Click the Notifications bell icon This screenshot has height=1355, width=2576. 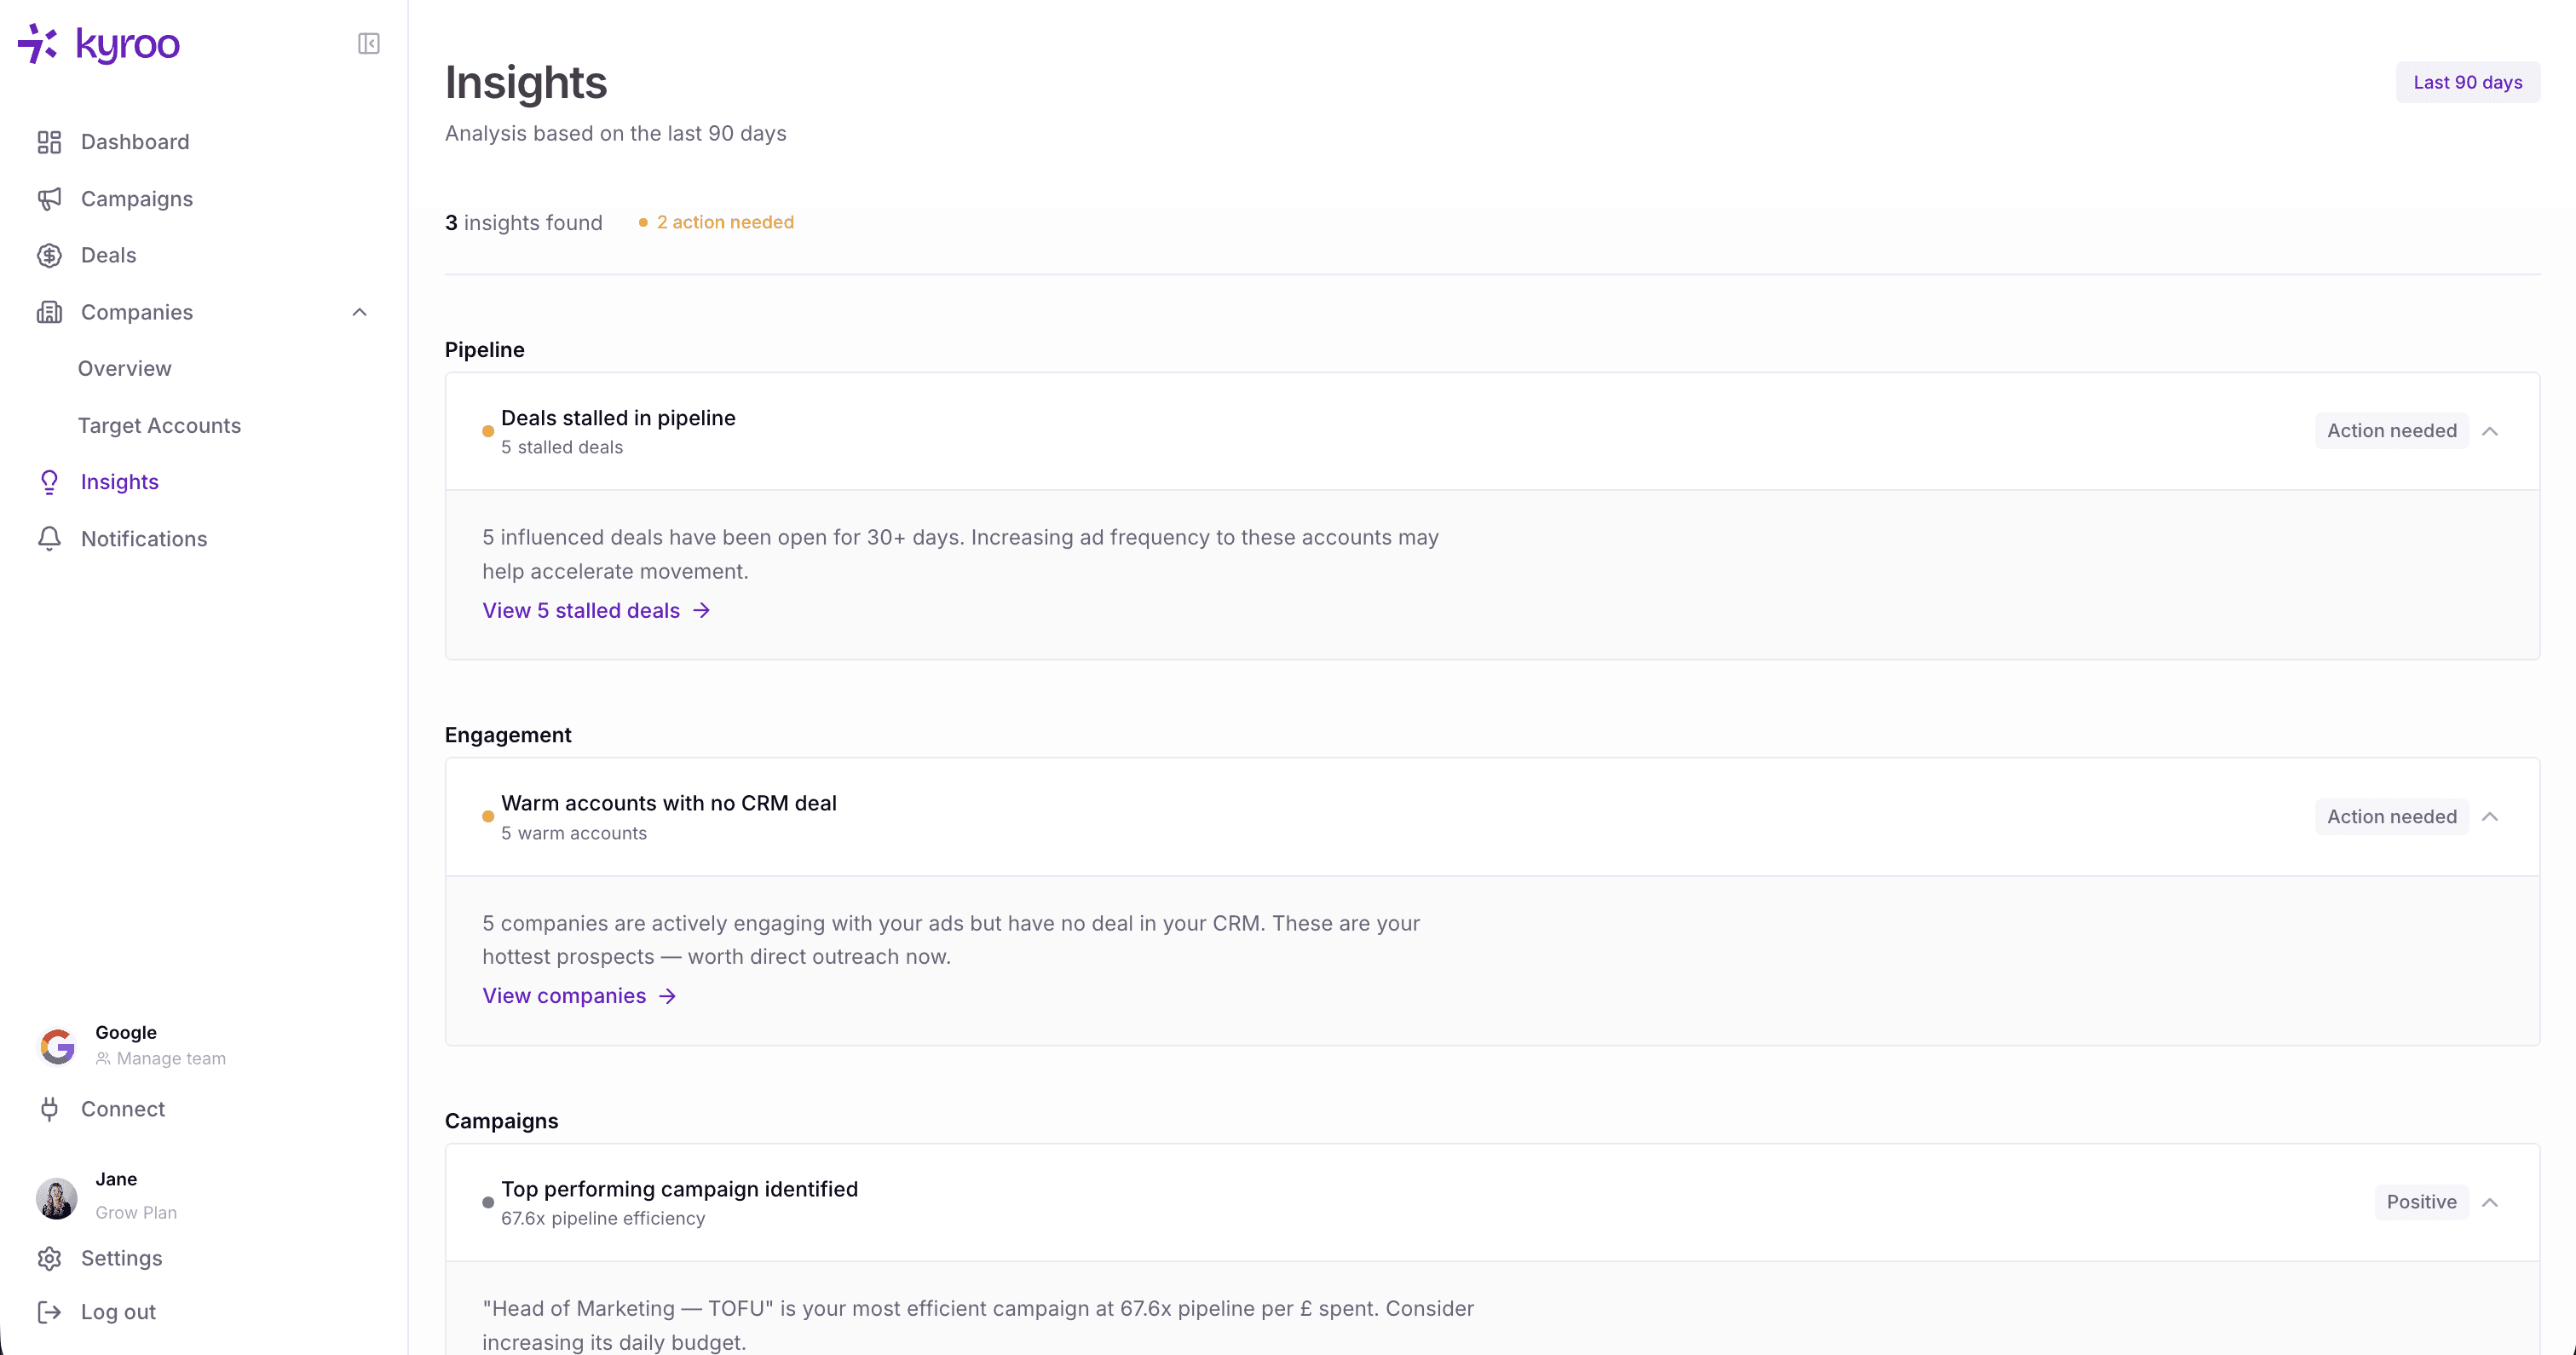point(49,539)
